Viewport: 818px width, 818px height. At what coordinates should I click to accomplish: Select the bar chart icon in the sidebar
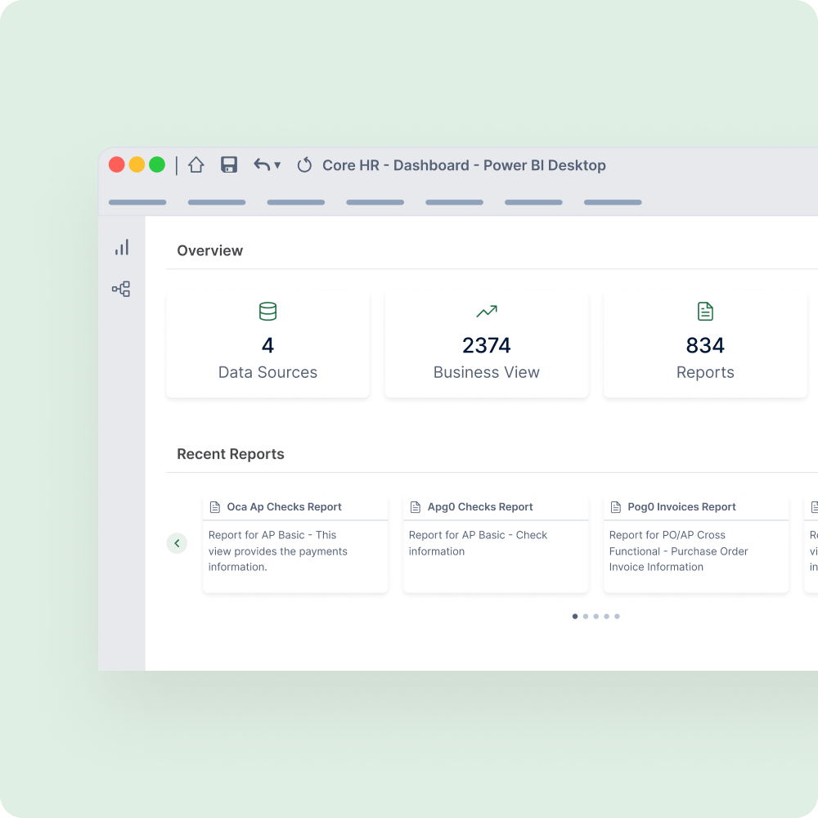[121, 247]
